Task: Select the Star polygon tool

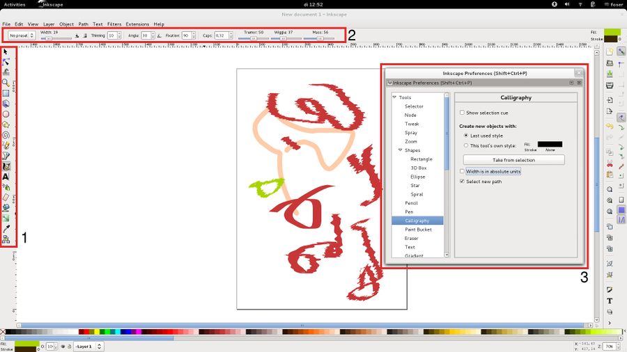Action: [6, 125]
